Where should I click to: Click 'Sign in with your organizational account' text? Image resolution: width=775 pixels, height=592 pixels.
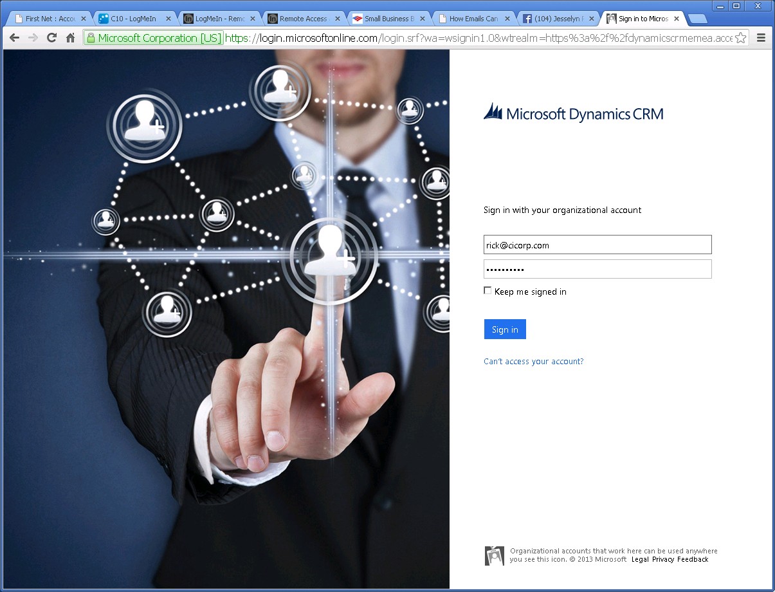[562, 210]
